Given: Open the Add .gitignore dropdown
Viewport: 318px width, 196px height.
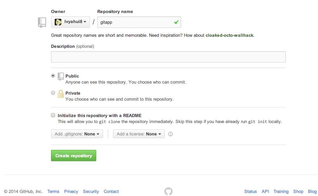Looking at the screenshot, I should click(x=77, y=134).
